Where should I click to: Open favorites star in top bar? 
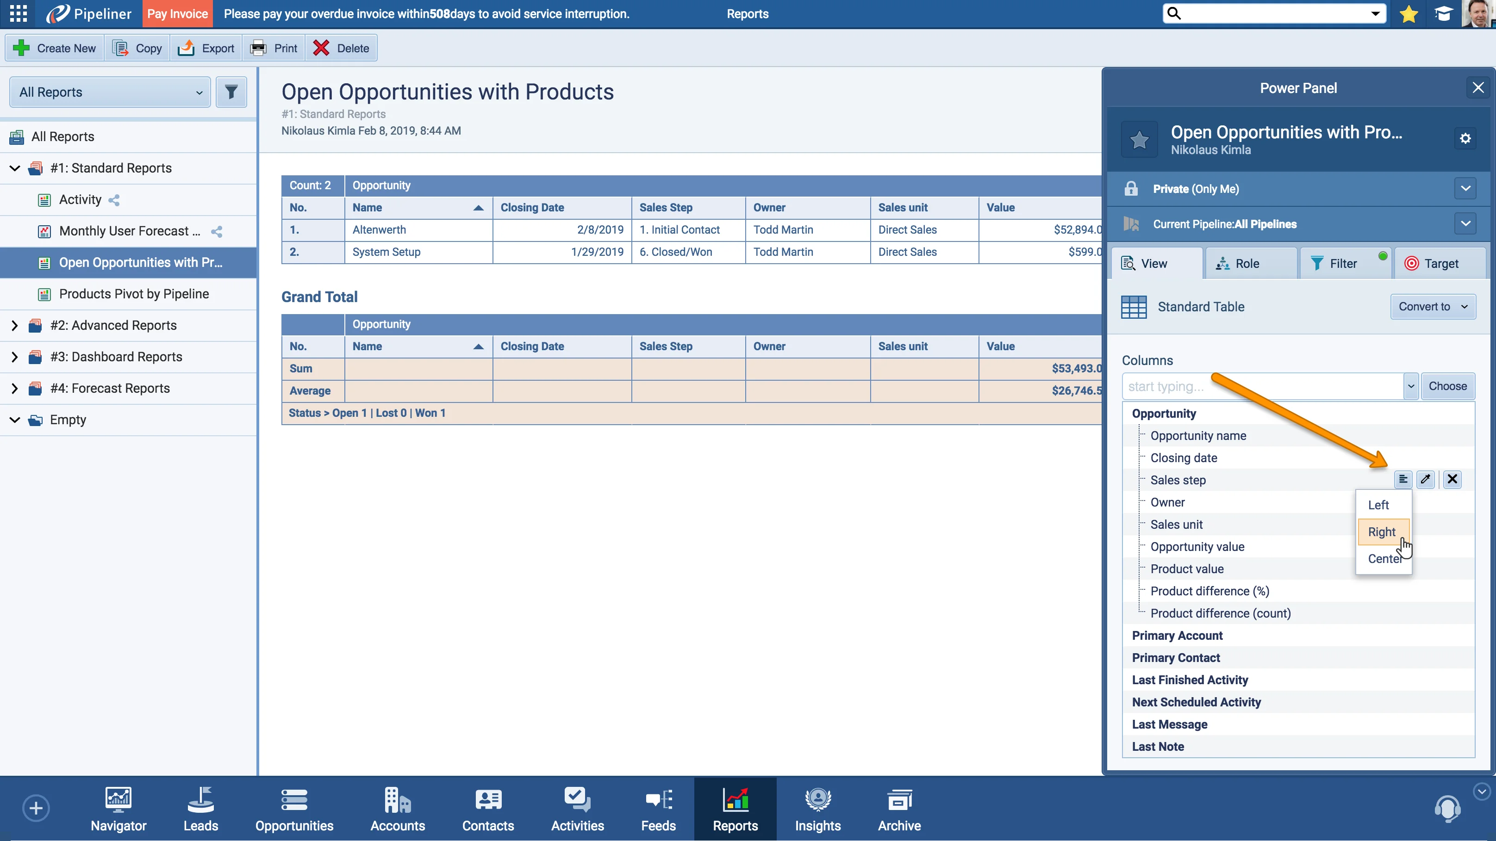tap(1409, 13)
